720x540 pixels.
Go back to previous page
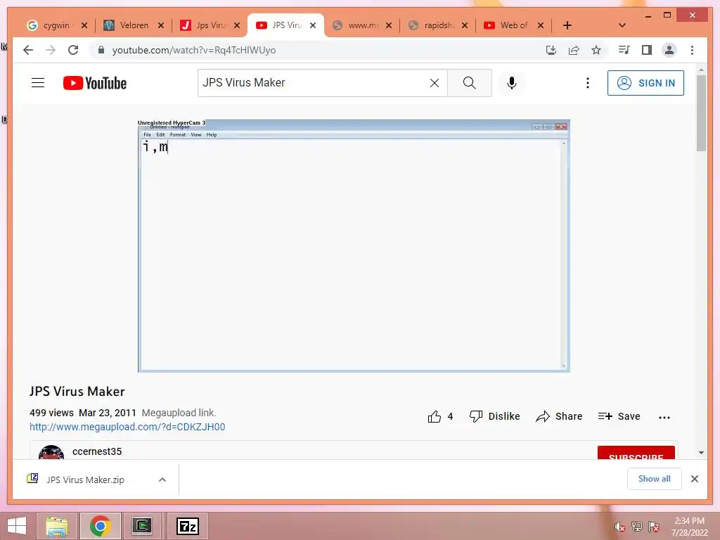pos(28,50)
